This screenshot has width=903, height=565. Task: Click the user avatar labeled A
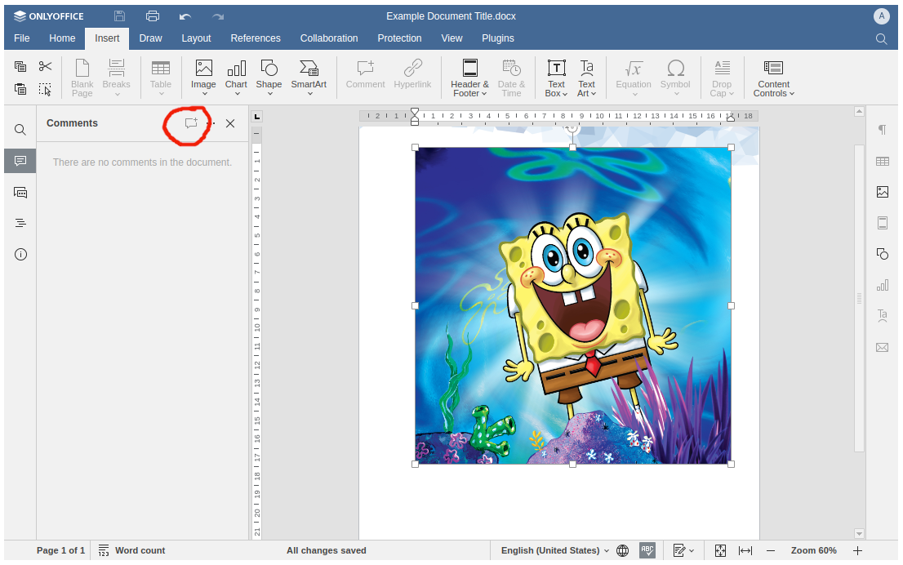[881, 16]
